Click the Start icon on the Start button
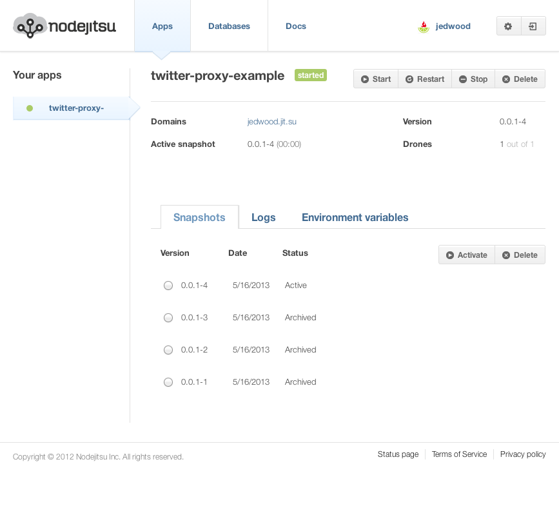 pos(365,79)
